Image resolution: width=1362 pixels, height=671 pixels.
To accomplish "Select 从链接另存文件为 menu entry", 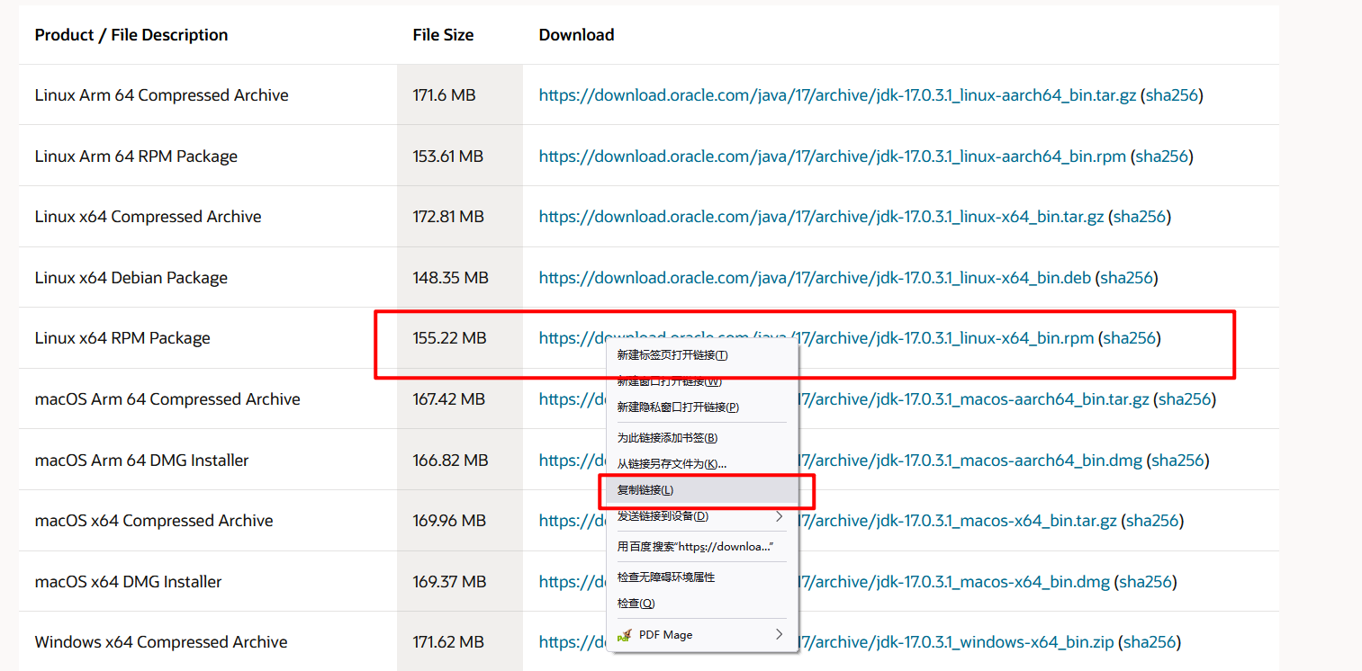I will click(671, 464).
